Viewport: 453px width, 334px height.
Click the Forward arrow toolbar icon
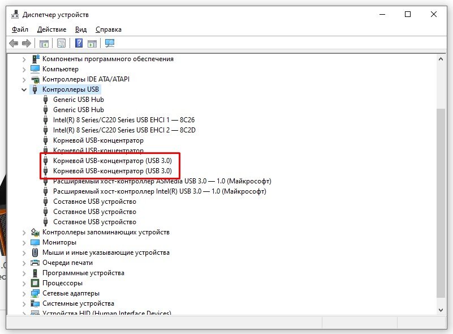pyautogui.click(x=26, y=44)
